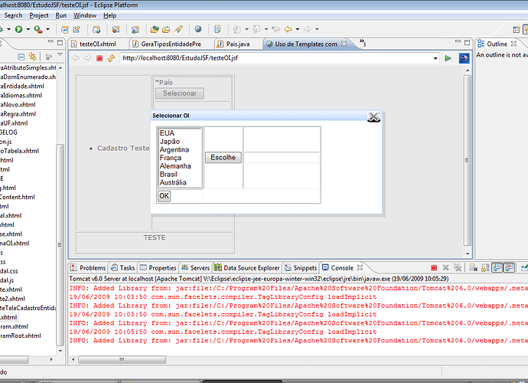Screen dimensions: 528x383
Task: Open dropdown next to yellow back arrow
Action: (x=298, y=29)
